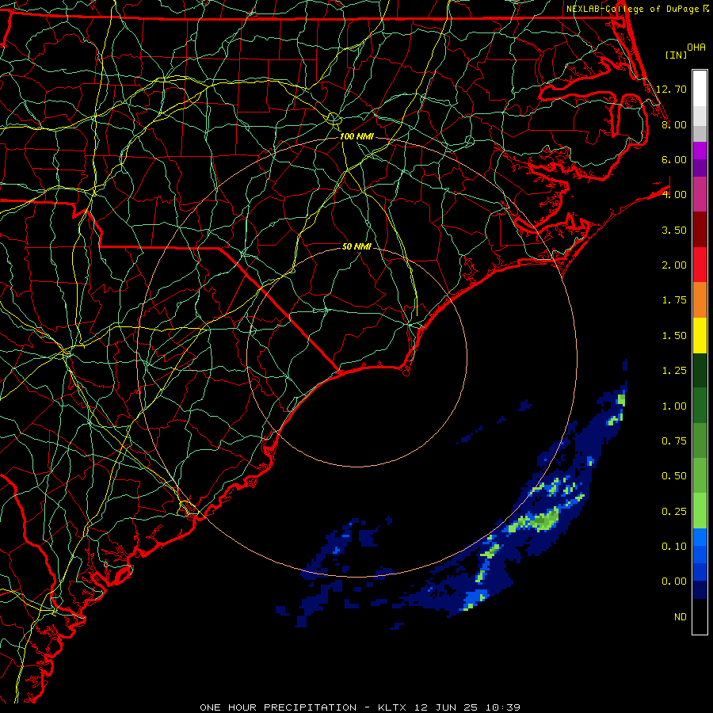Click the 0.10 legend value
Viewport: 713px width, 713px height.
[674, 547]
